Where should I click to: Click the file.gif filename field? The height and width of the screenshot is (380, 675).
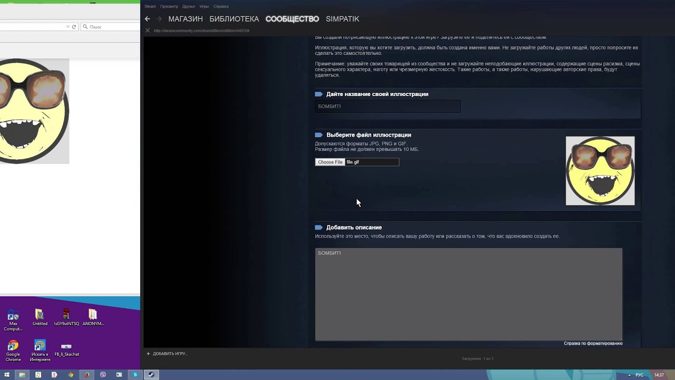pyautogui.click(x=372, y=162)
